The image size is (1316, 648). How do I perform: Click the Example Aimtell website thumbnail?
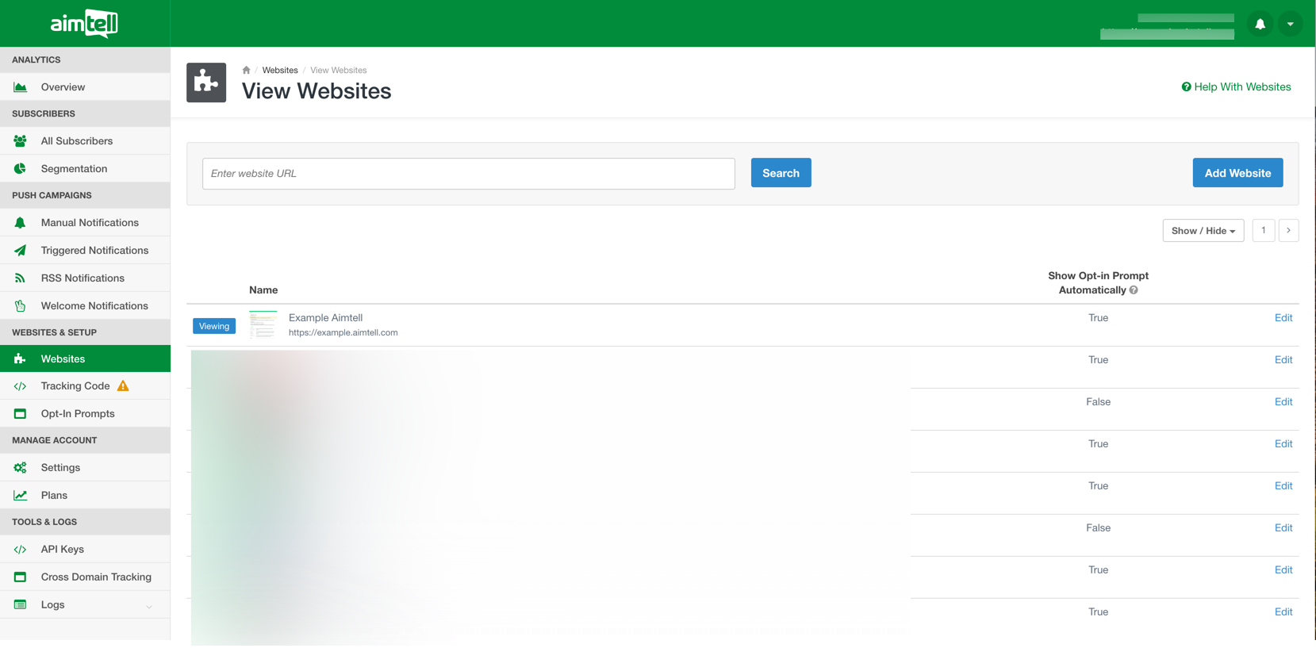tap(263, 325)
